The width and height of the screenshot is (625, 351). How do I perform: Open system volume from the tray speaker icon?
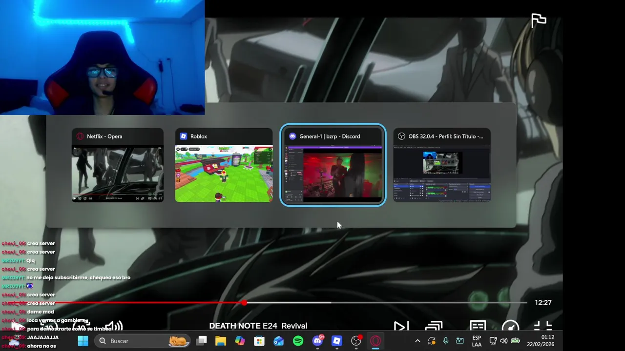click(x=504, y=341)
